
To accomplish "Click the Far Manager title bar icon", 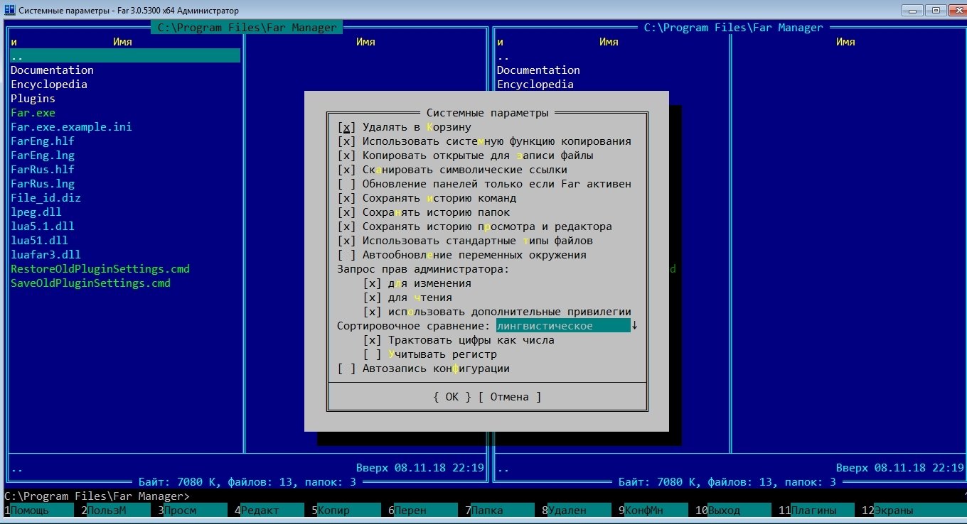I will click(10, 10).
